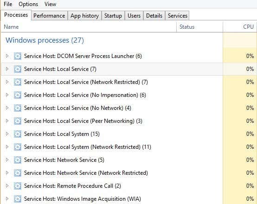Image resolution: width=257 pixels, height=204 pixels.
Task: Expand Local System (Network Restricted) (11) group
Action: (x=7, y=147)
